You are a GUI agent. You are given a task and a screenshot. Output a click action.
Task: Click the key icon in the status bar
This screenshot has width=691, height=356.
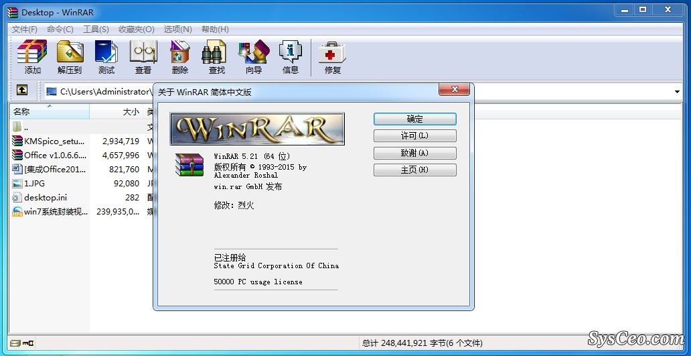(28, 343)
